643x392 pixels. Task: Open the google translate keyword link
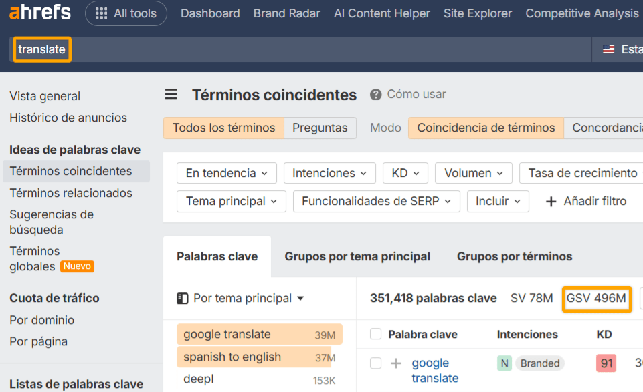coord(435,369)
